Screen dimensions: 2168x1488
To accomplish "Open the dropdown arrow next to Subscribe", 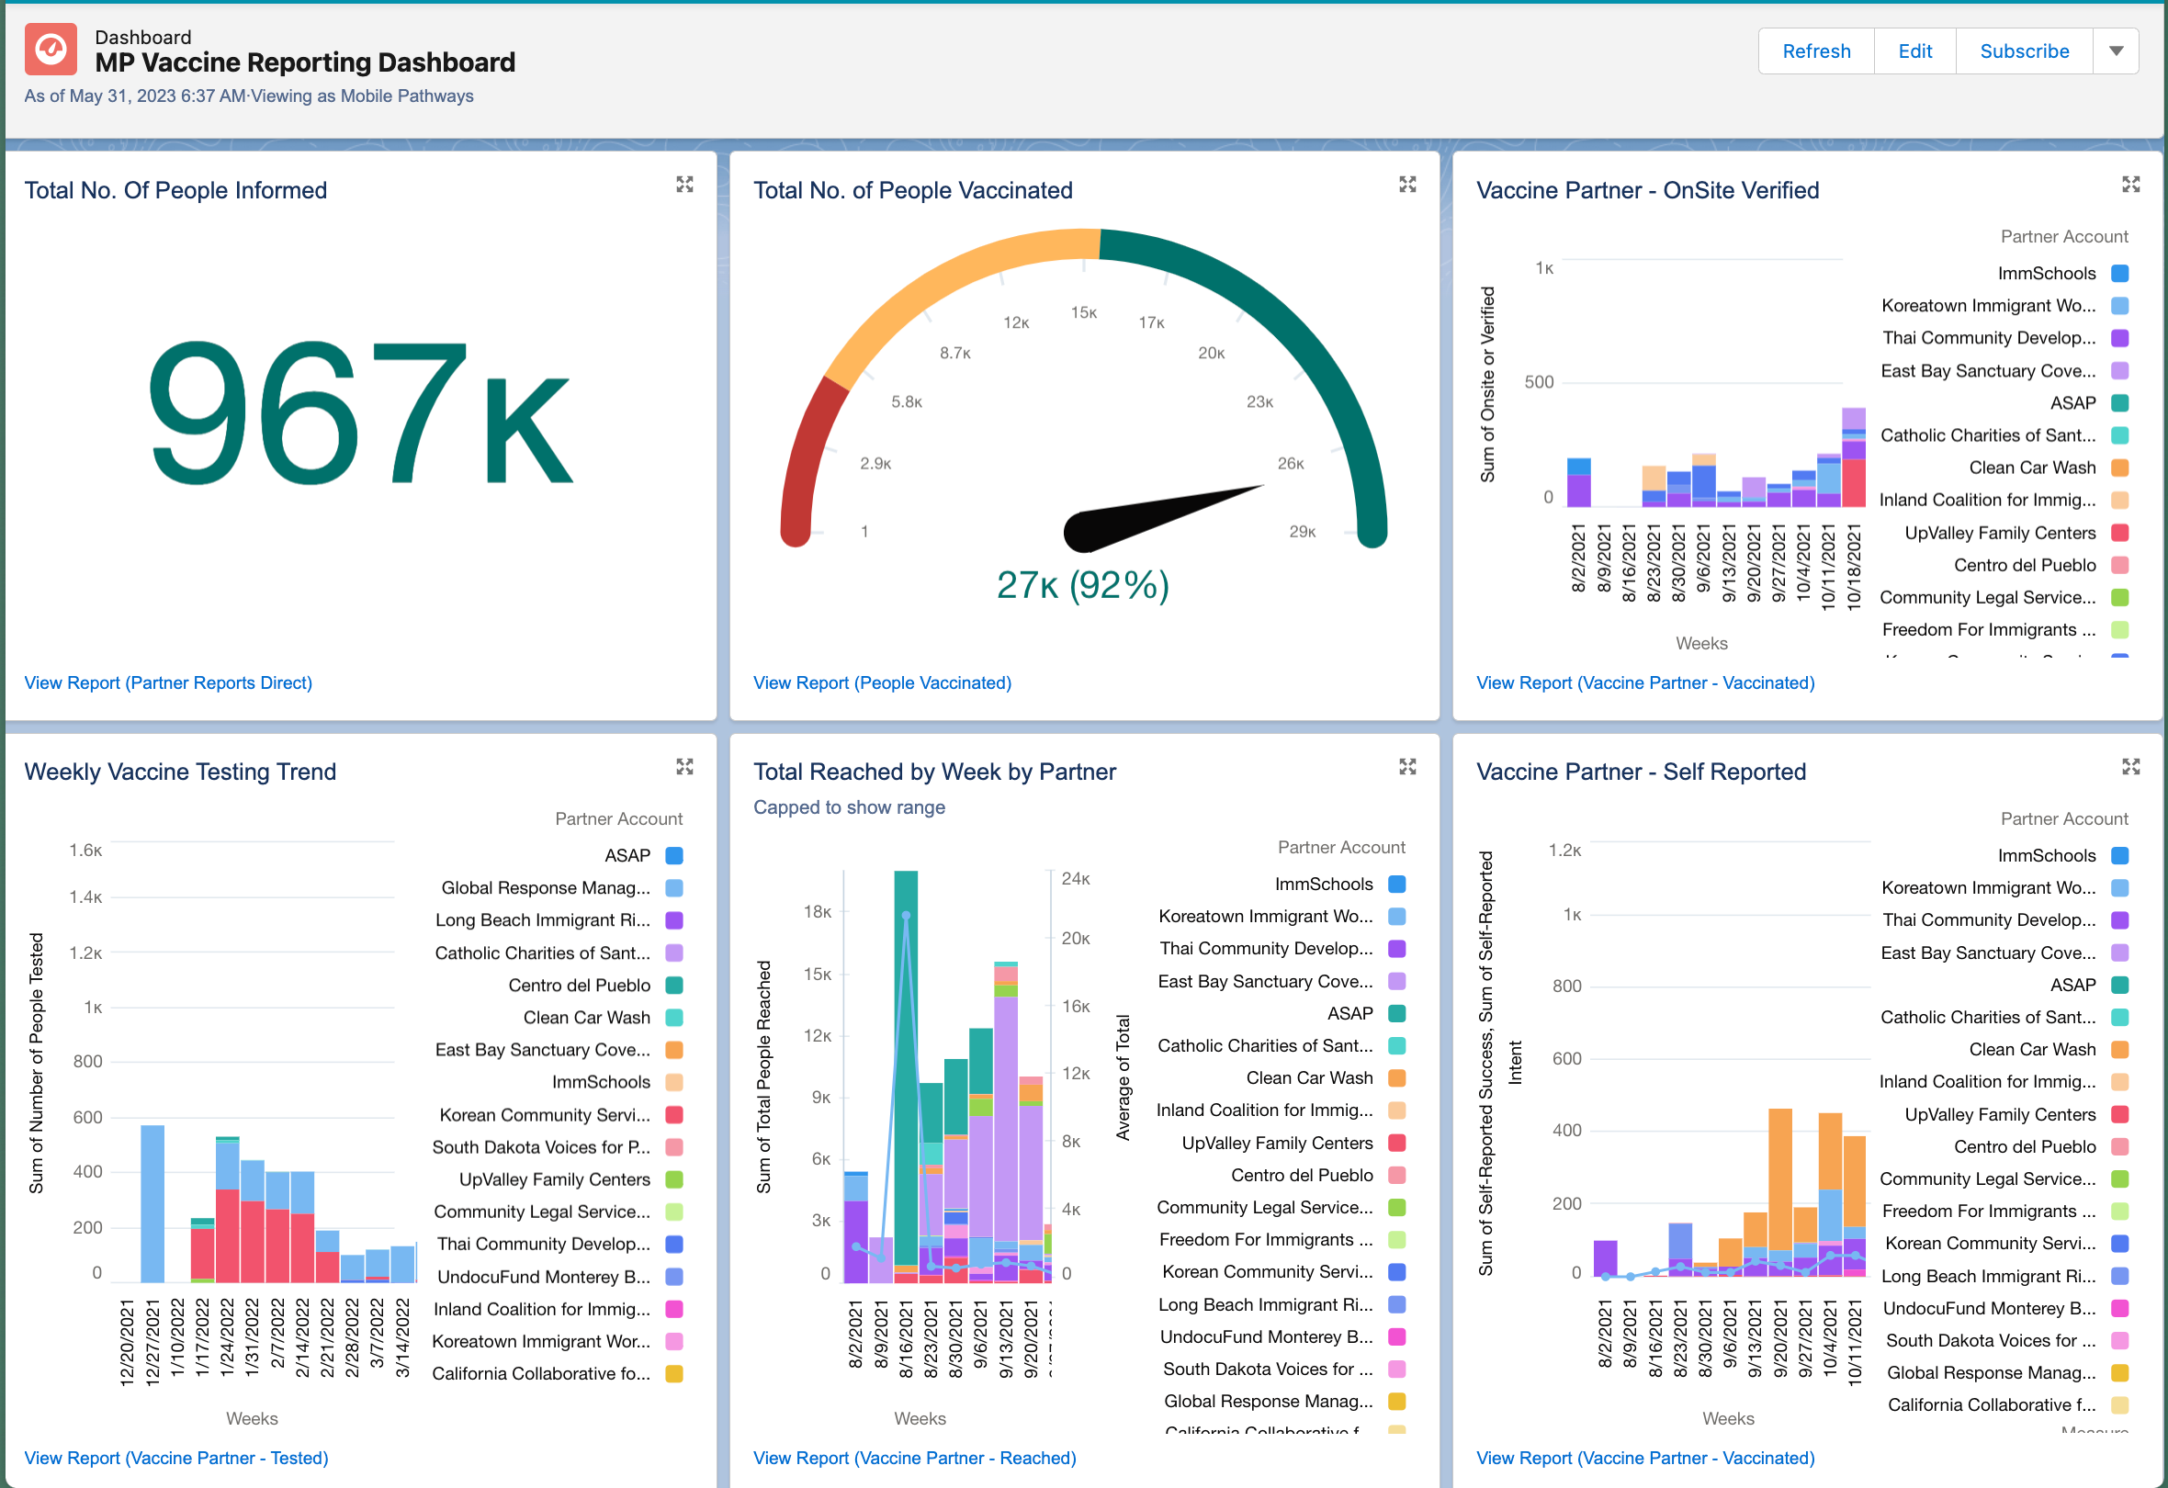I will 2116,51.
